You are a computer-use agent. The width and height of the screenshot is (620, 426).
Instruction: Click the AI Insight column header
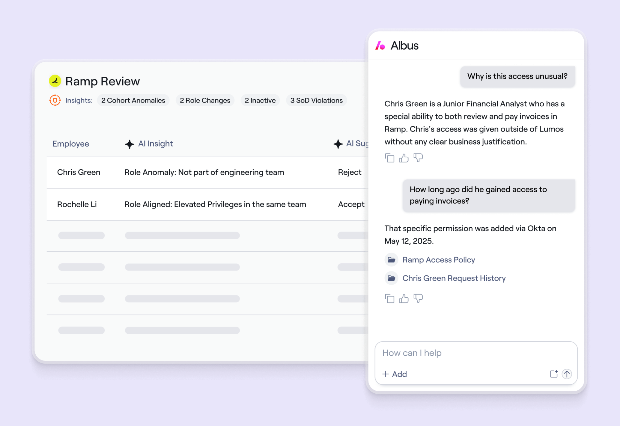(155, 144)
